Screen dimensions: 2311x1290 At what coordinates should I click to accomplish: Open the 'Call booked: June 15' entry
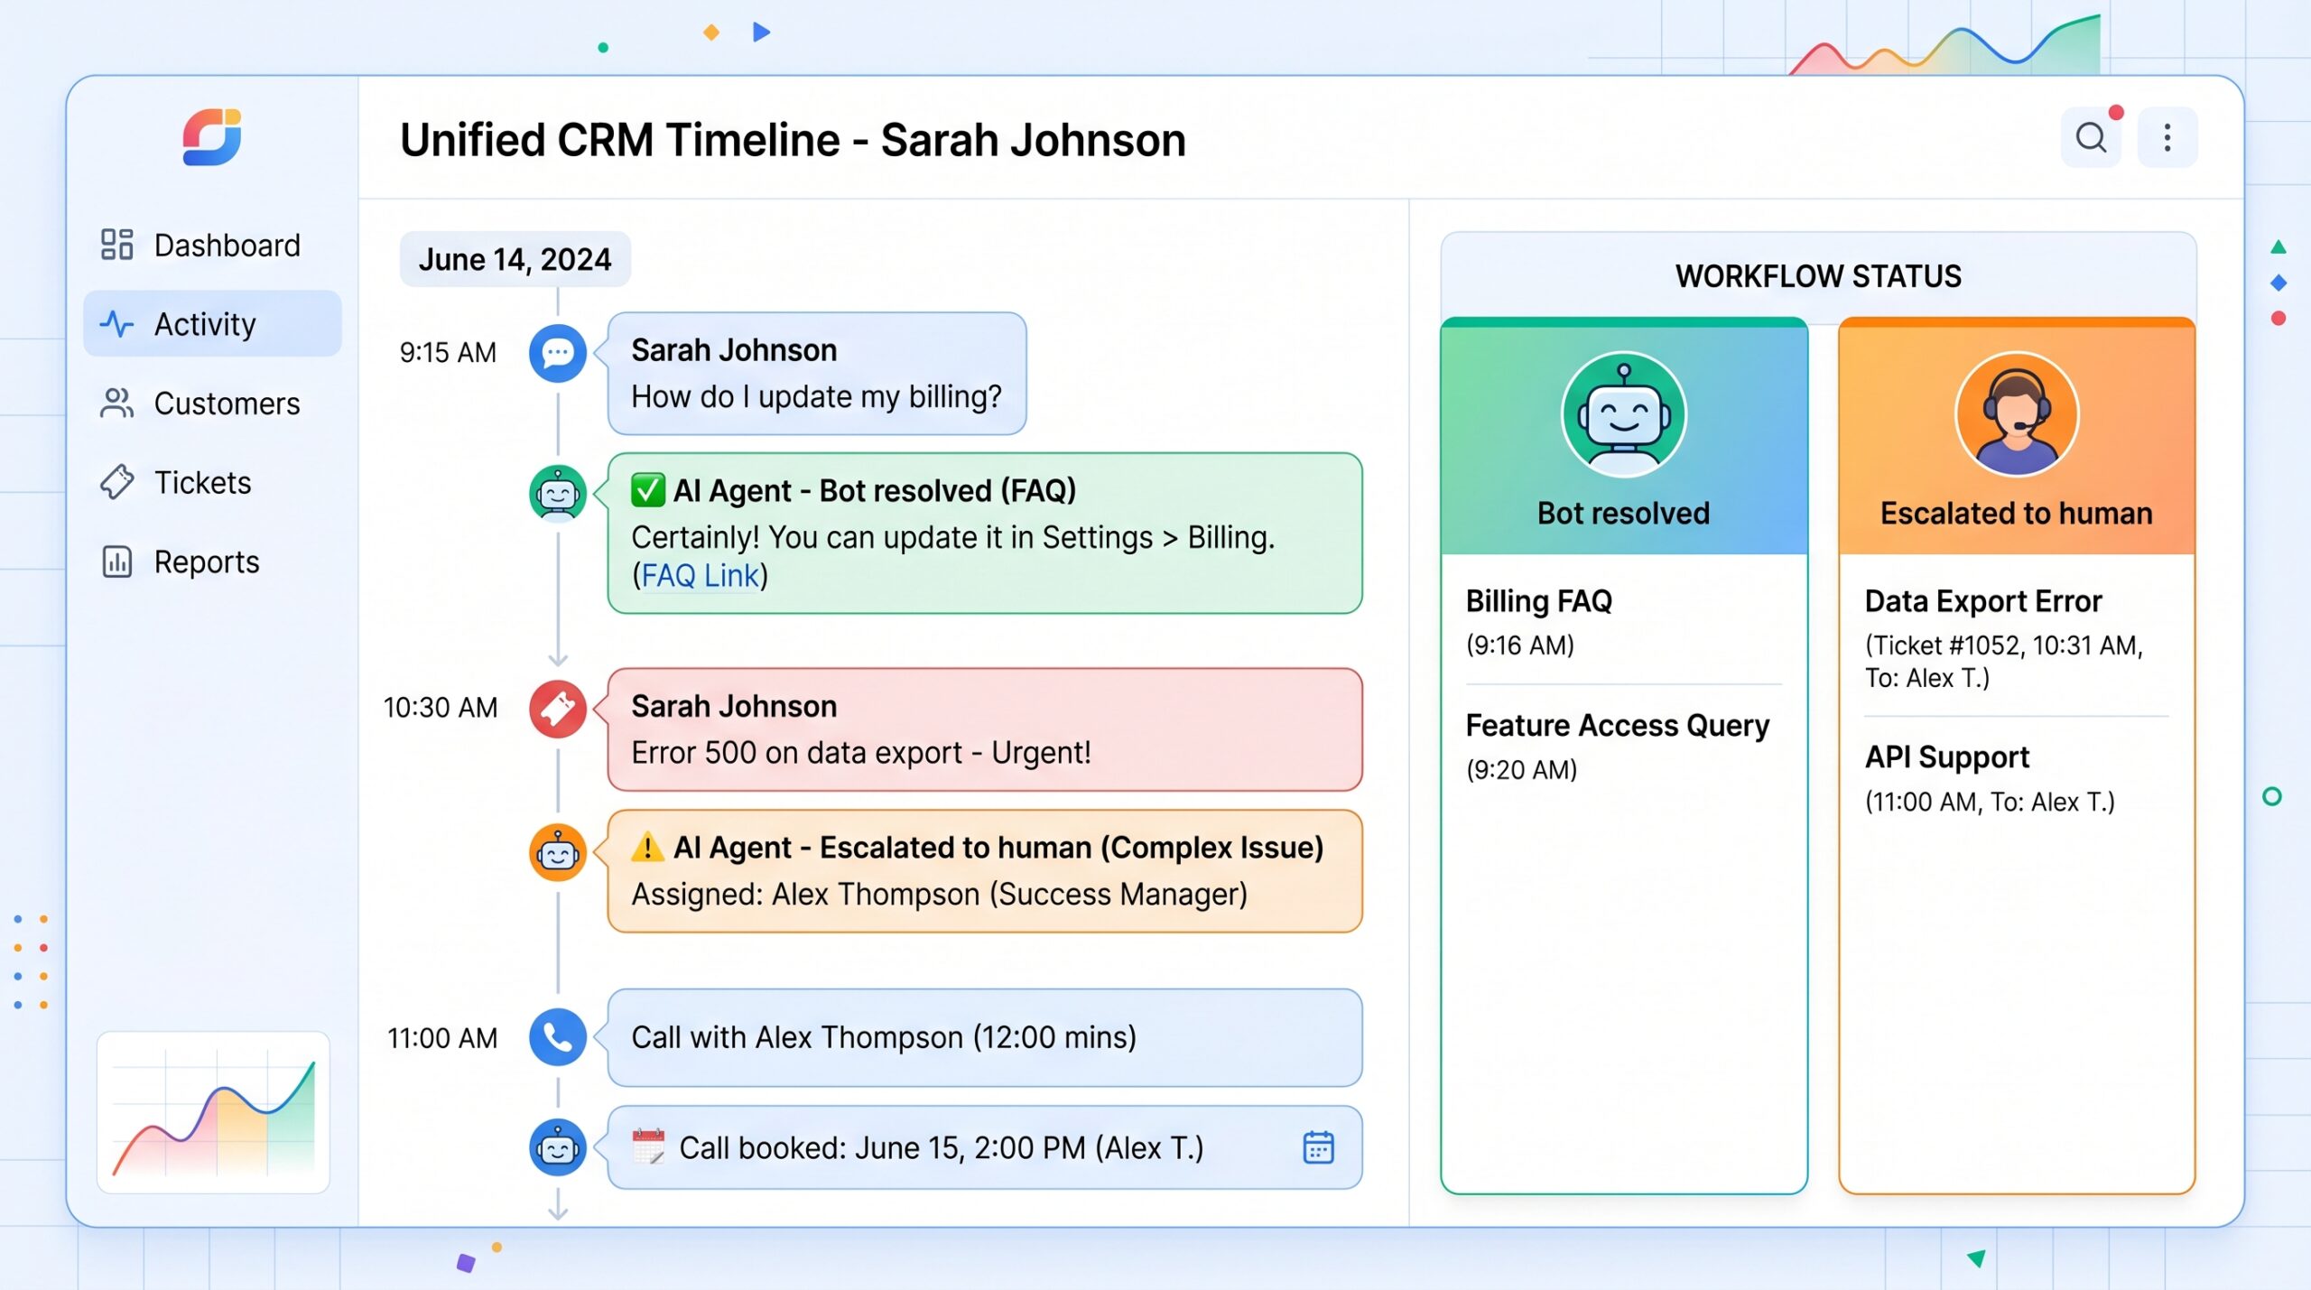[985, 1147]
